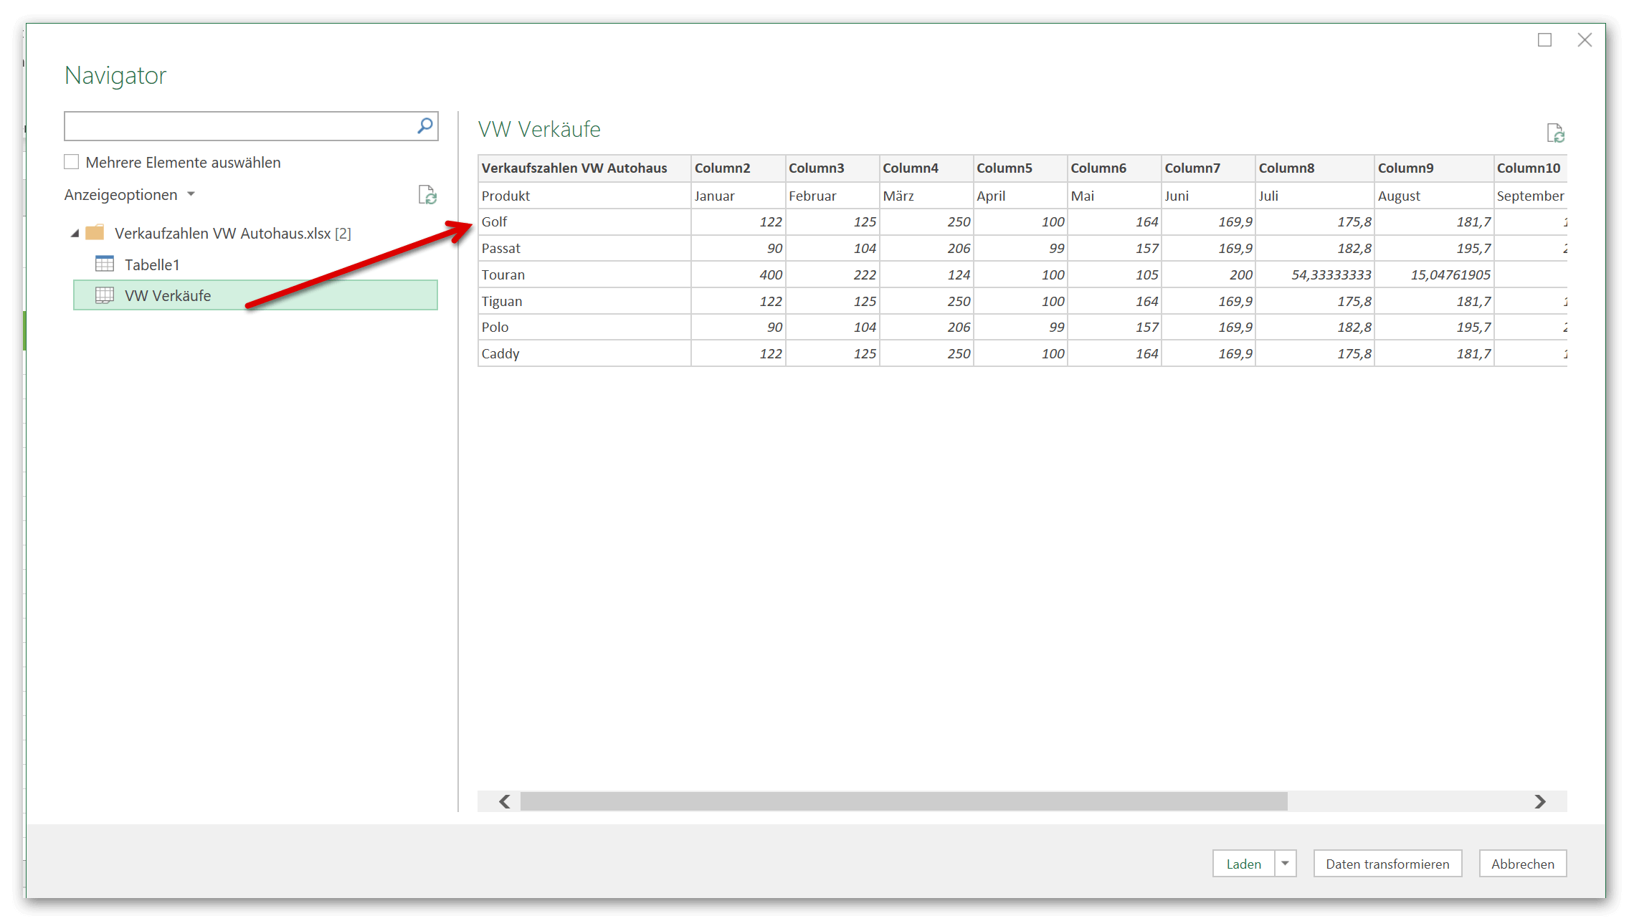1629x921 pixels.
Task: Click the Juni cell
Action: 1208,196
